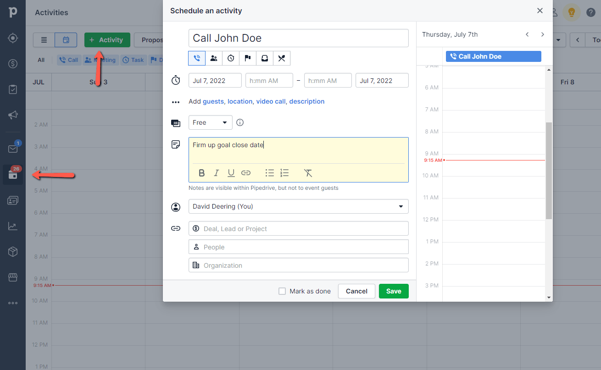Screen dimensions: 601x370
Task: Apply italic formatting to the note
Action: (216, 173)
